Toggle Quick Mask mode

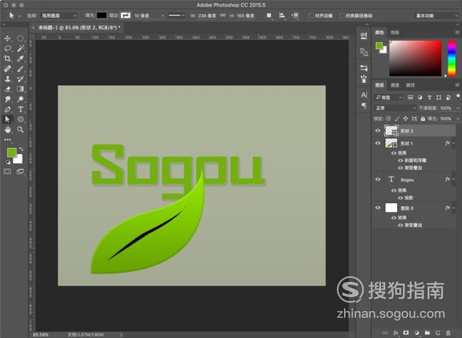[7, 172]
